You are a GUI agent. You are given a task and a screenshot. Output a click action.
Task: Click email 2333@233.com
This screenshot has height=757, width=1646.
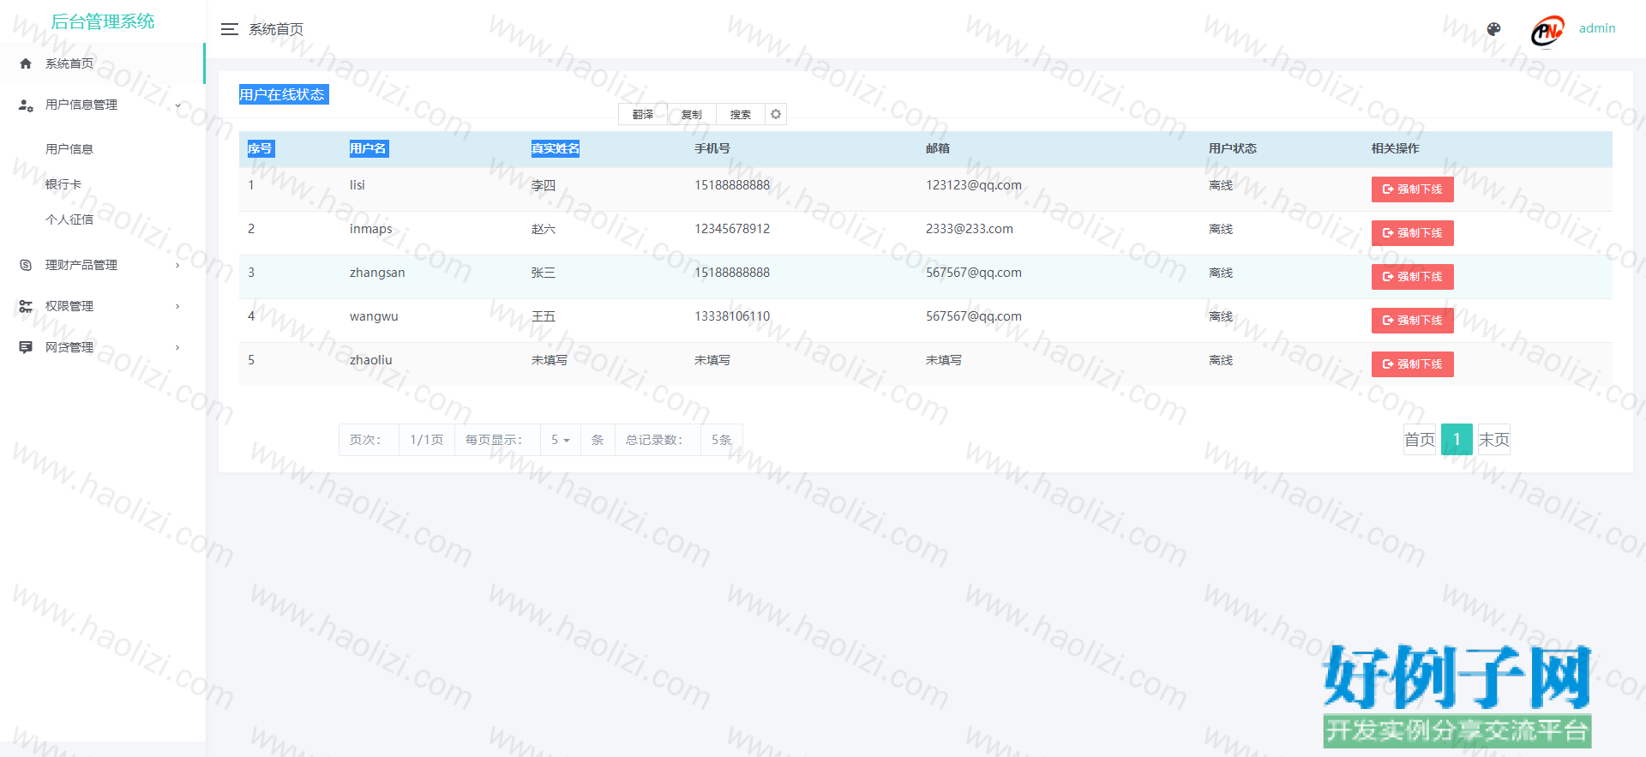(970, 229)
